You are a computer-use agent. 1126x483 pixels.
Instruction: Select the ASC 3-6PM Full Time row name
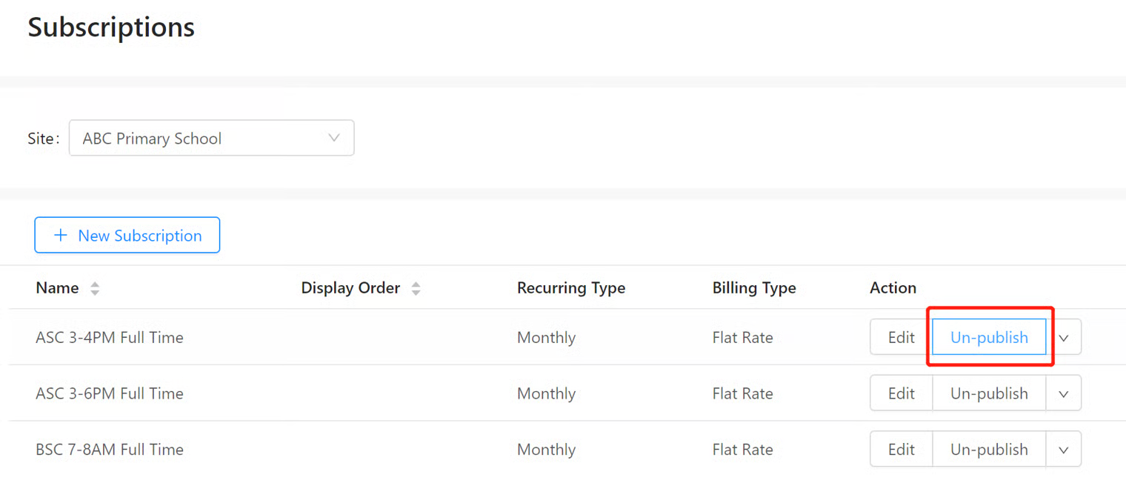point(110,394)
